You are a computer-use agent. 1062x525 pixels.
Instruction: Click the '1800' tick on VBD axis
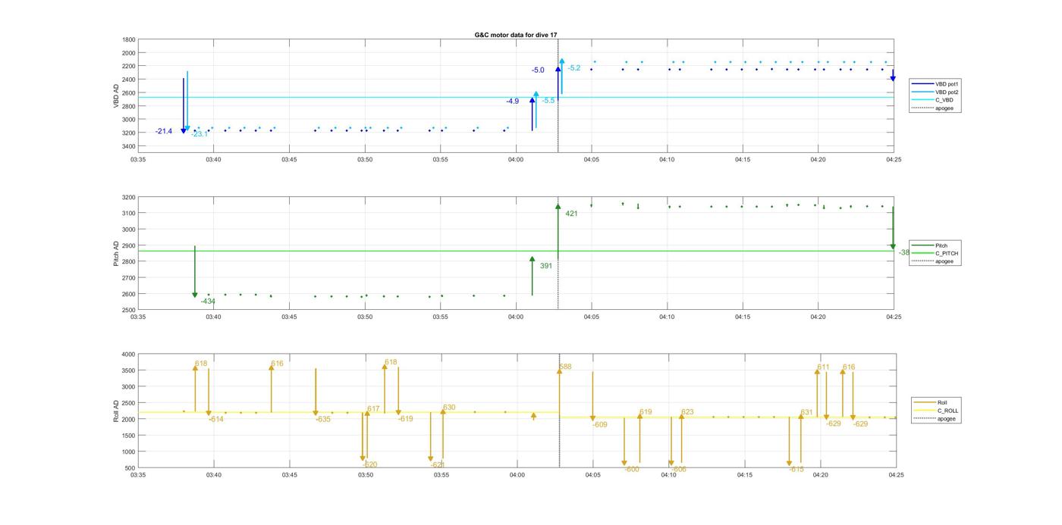pos(129,39)
